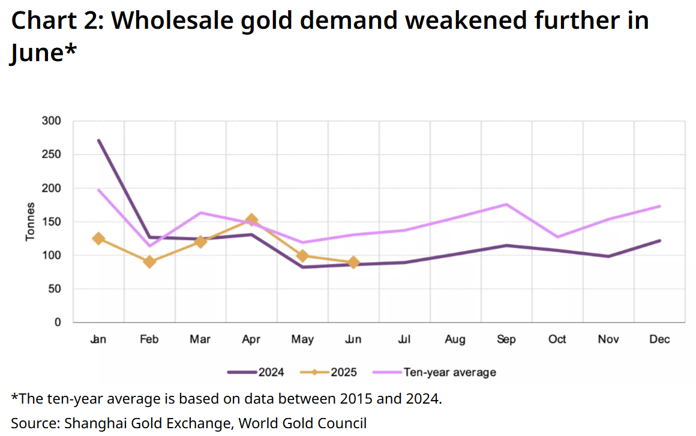This screenshot has height=436, width=696.
Task: Click the 2025 April diamond marker
Action: [251, 220]
